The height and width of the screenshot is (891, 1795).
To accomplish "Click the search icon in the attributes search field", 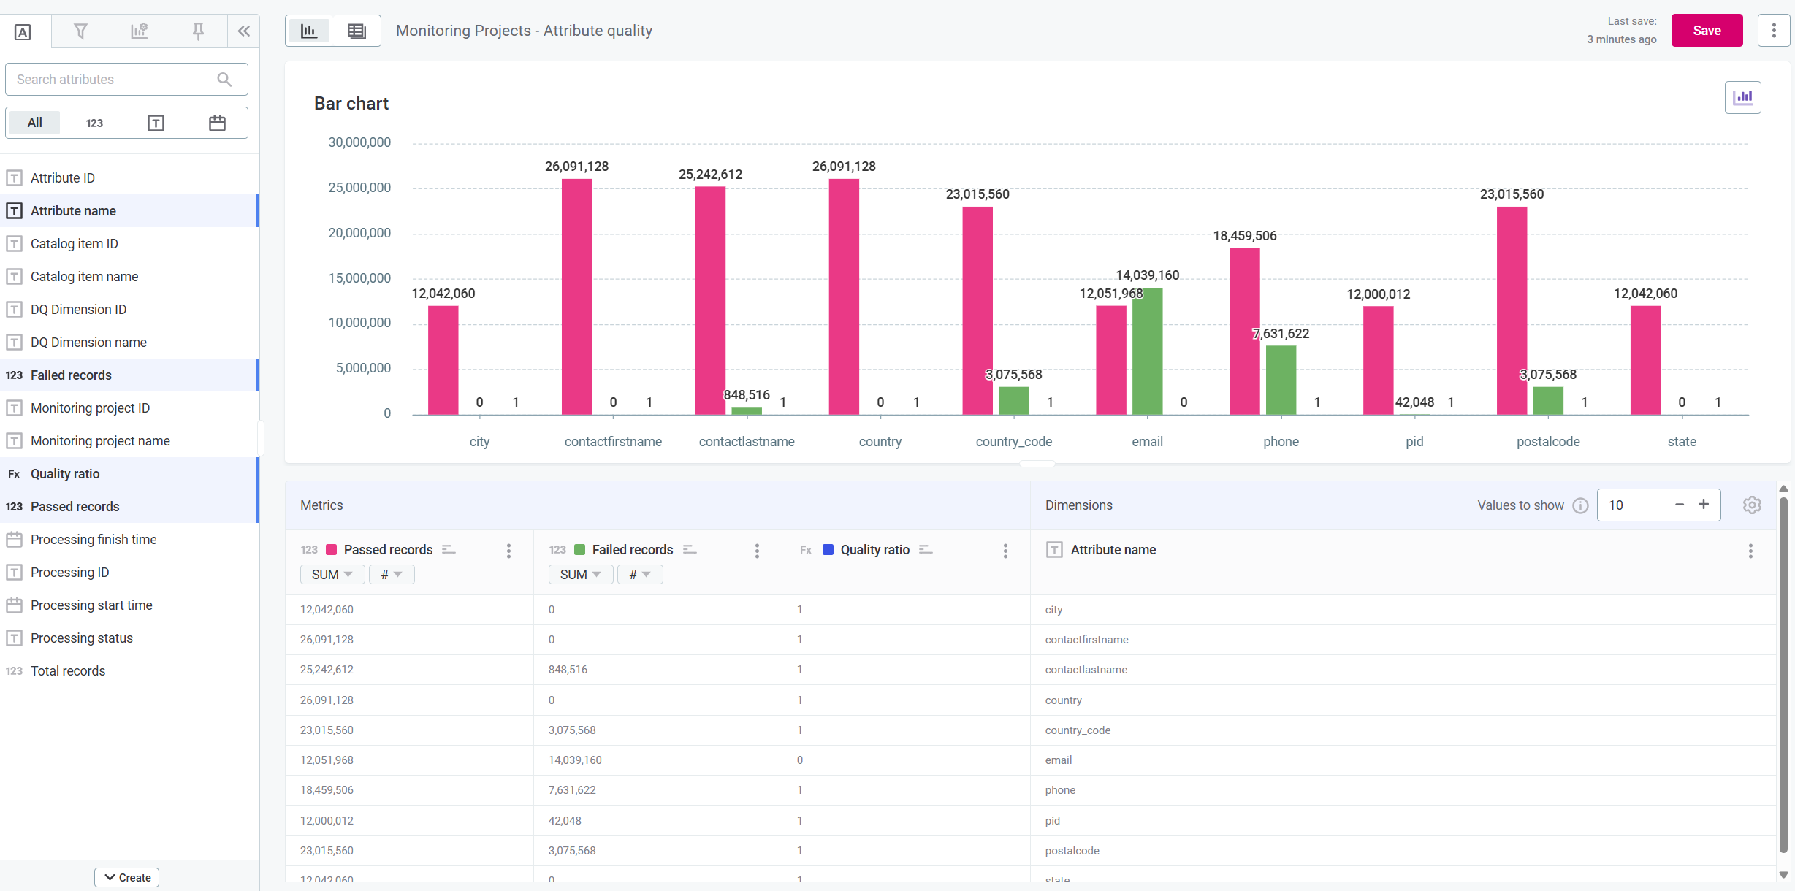I will pyautogui.click(x=224, y=79).
